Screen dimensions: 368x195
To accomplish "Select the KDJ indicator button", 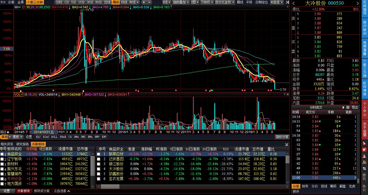I will (38, 137).
